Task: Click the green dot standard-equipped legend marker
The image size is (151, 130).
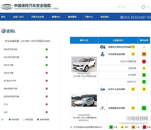Action: pos(10,119)
